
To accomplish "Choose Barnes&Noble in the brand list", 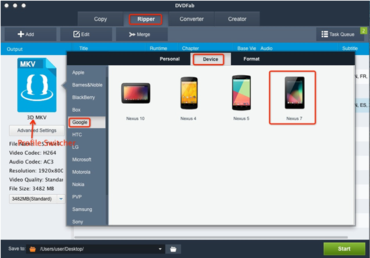I will pos(87,85).
